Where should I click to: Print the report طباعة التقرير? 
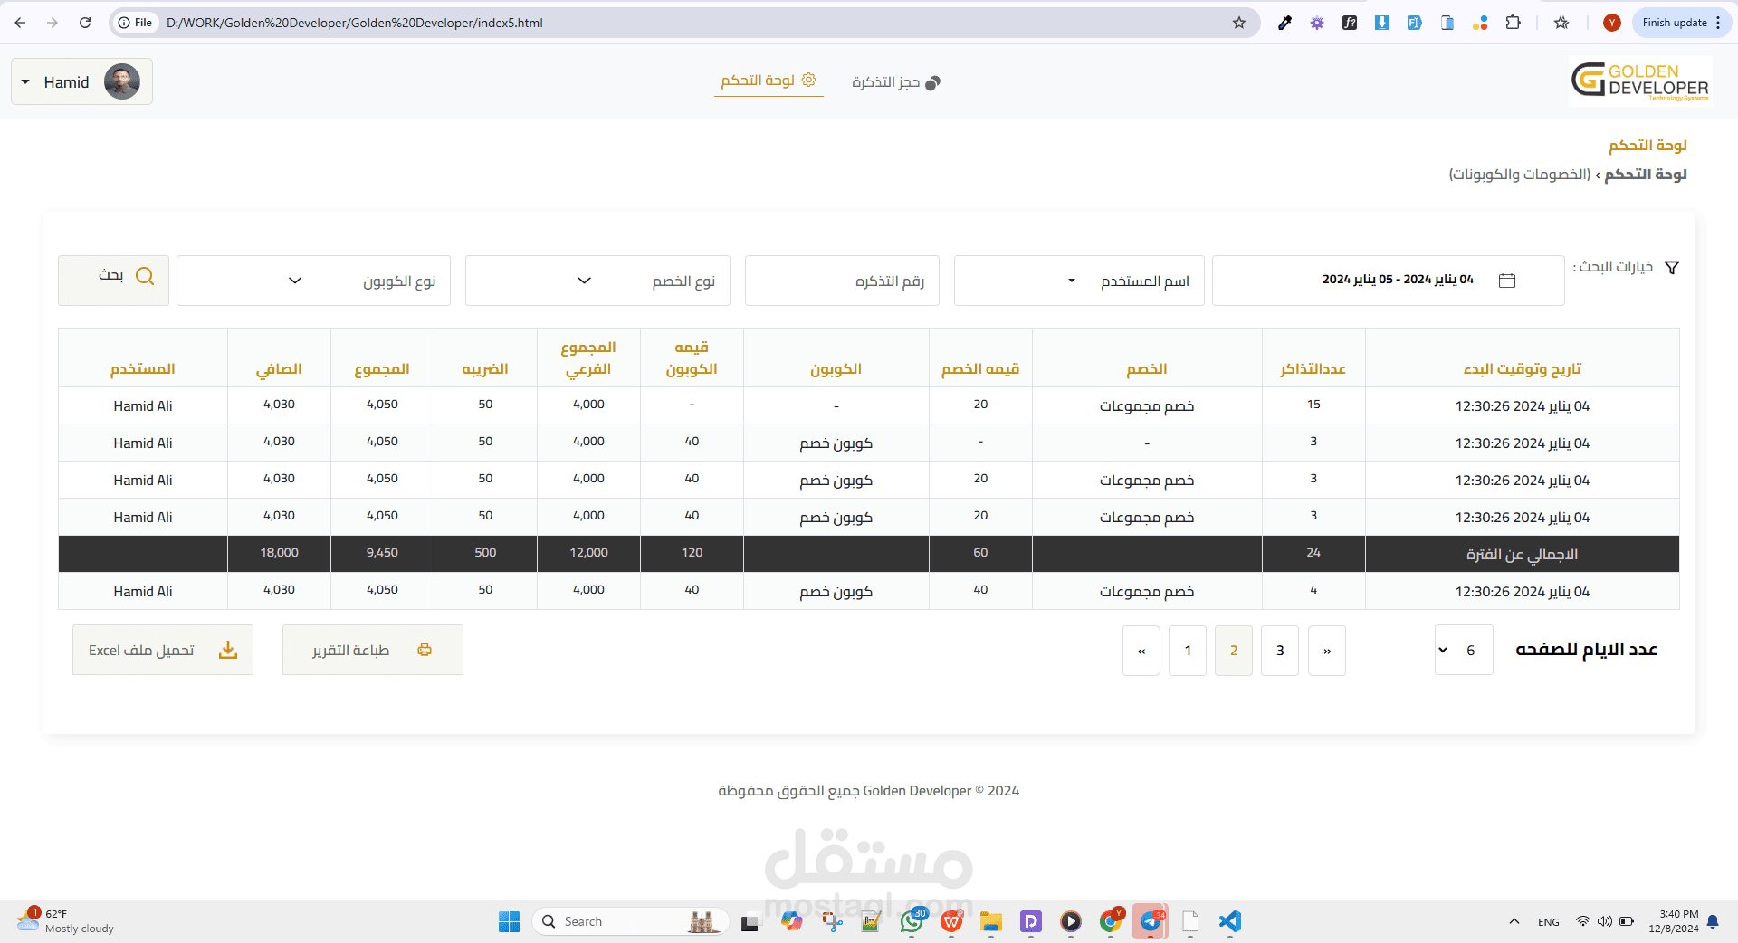click(373, 650)
